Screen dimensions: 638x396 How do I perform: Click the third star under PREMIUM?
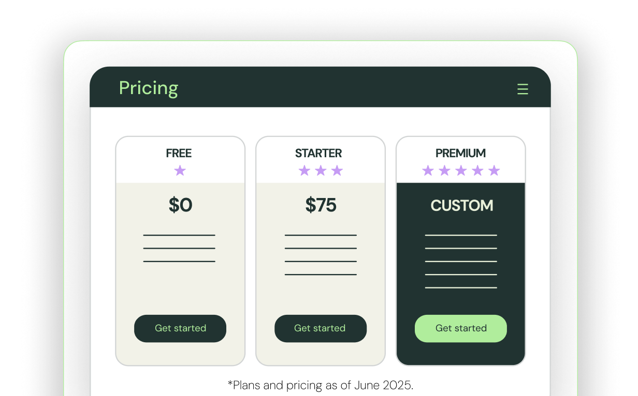(461, 170)
